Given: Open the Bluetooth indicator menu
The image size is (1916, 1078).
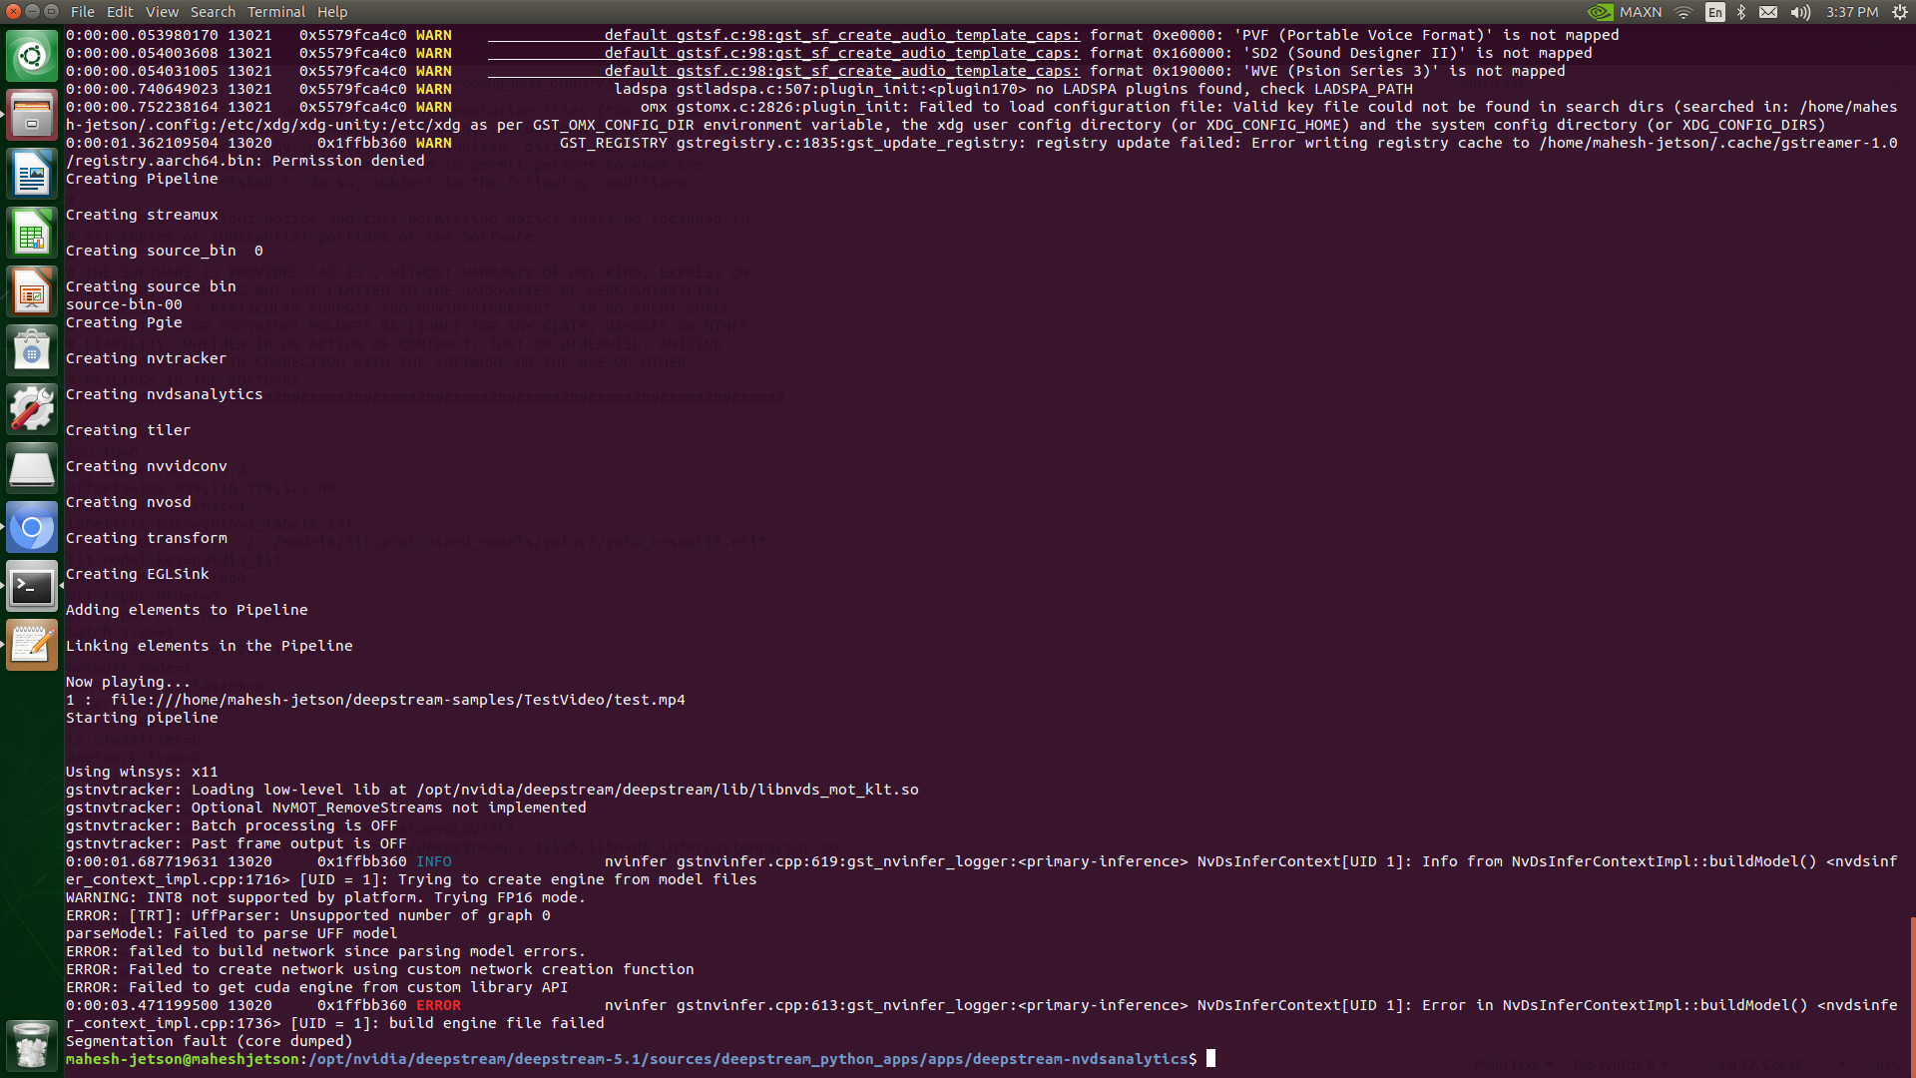Looking at the screenshot, I should pos(1741,12).
